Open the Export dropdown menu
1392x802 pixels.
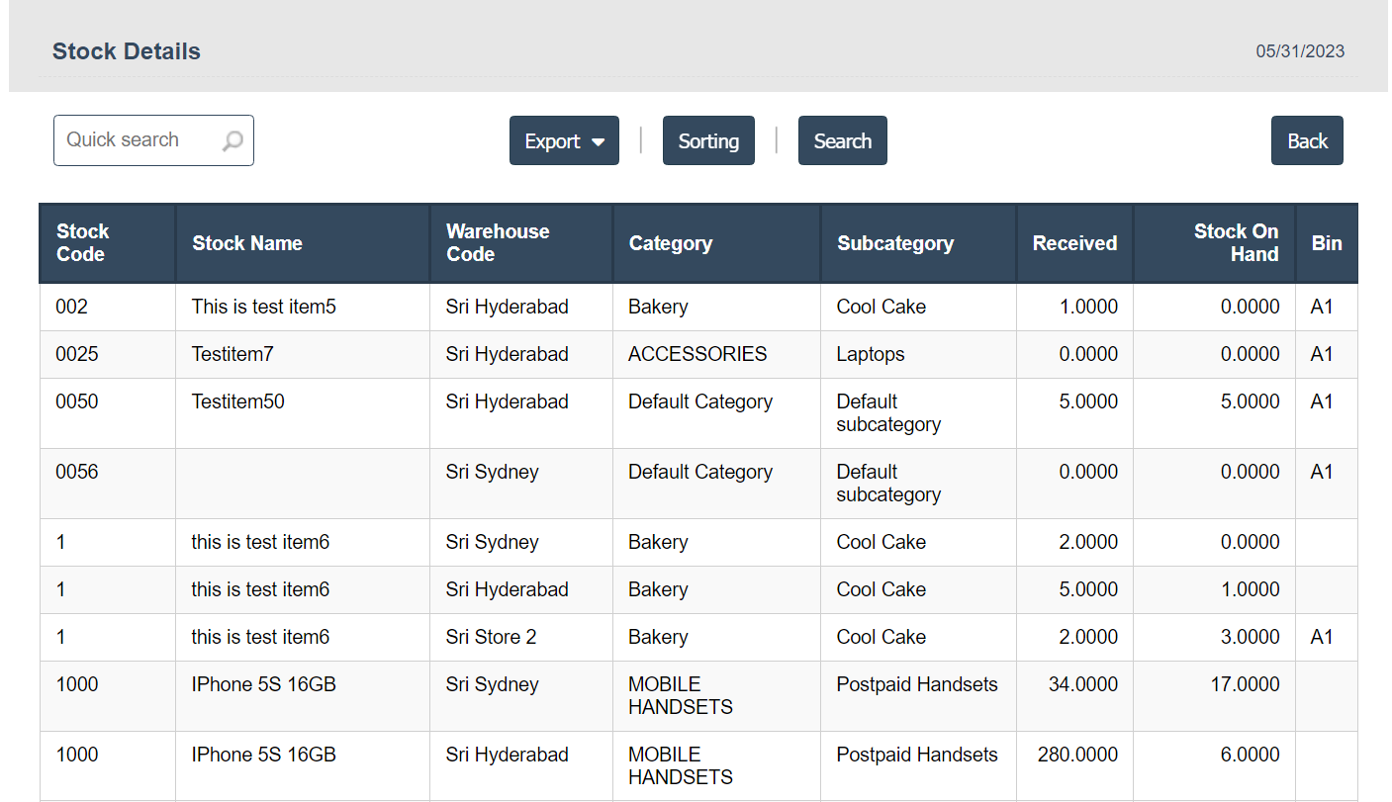[564, 141]
